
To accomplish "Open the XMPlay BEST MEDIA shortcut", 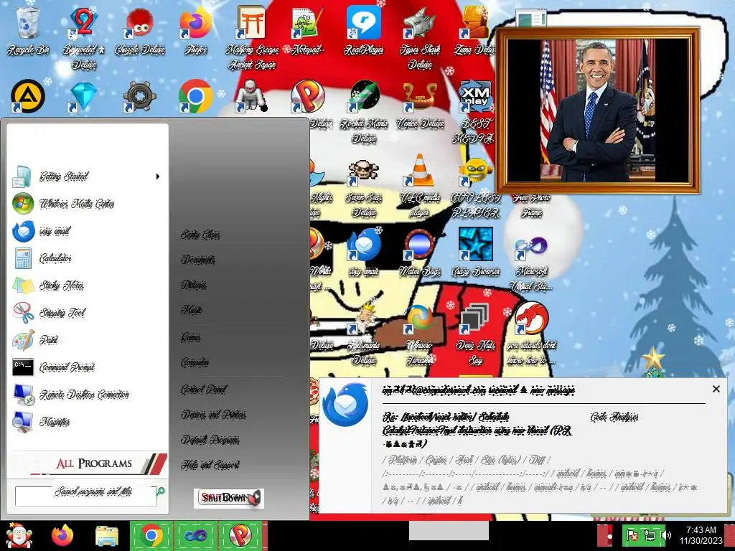I will (474, 110).
